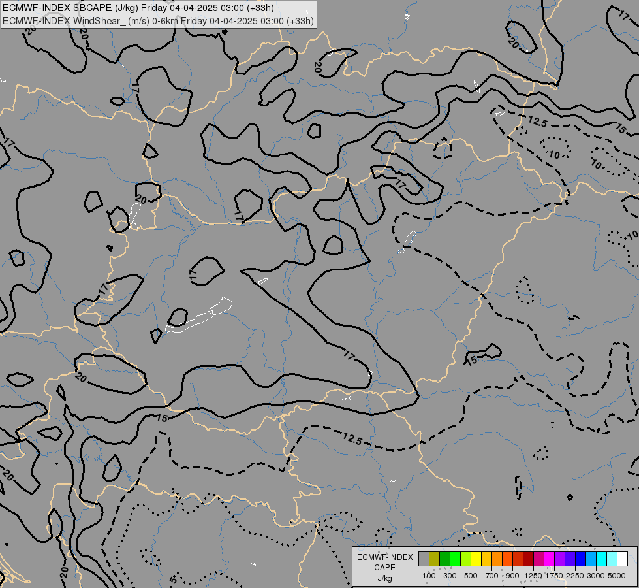
Task: Pick the bright magenta legend swatch
Action: pyautogui.click(x=549, y=559)
